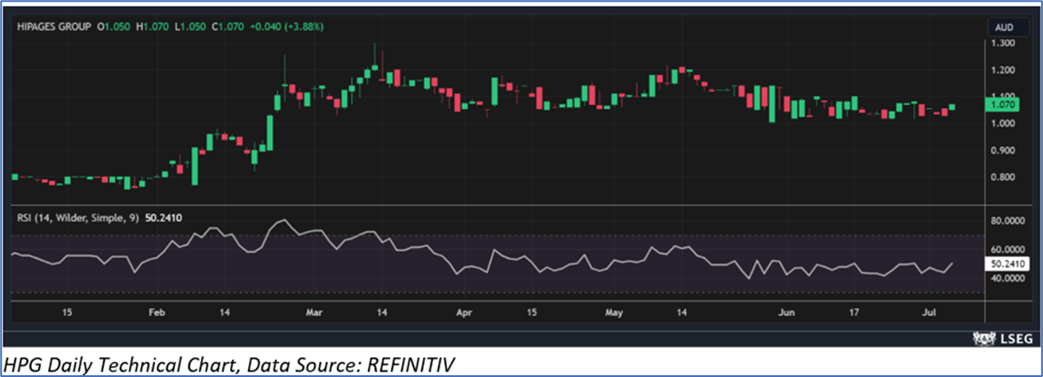Click the 1.300 price axis label
Image resolution: width=1043 pixels, height=377 pixels.
click(x=1002, y=43)
